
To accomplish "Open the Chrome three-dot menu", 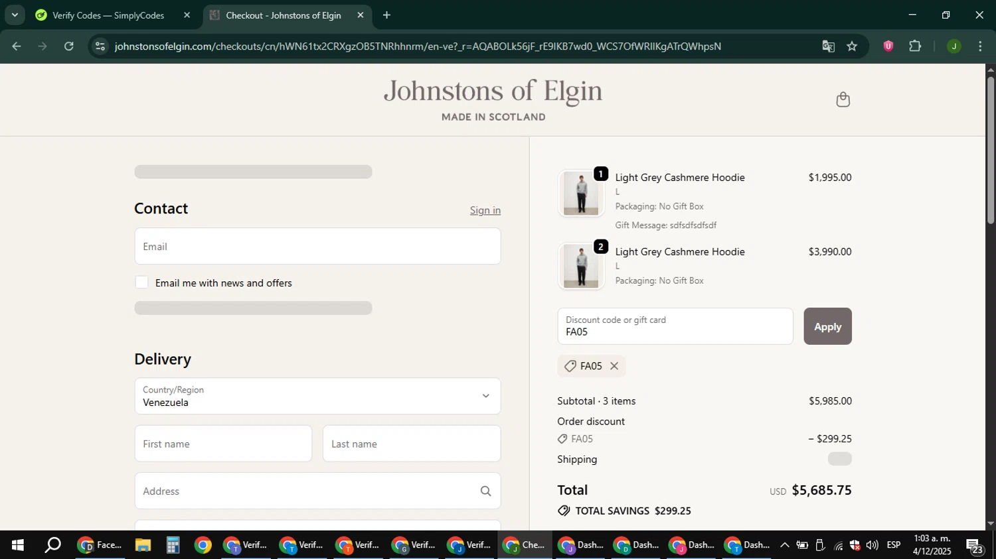I will tap(980, 46).
